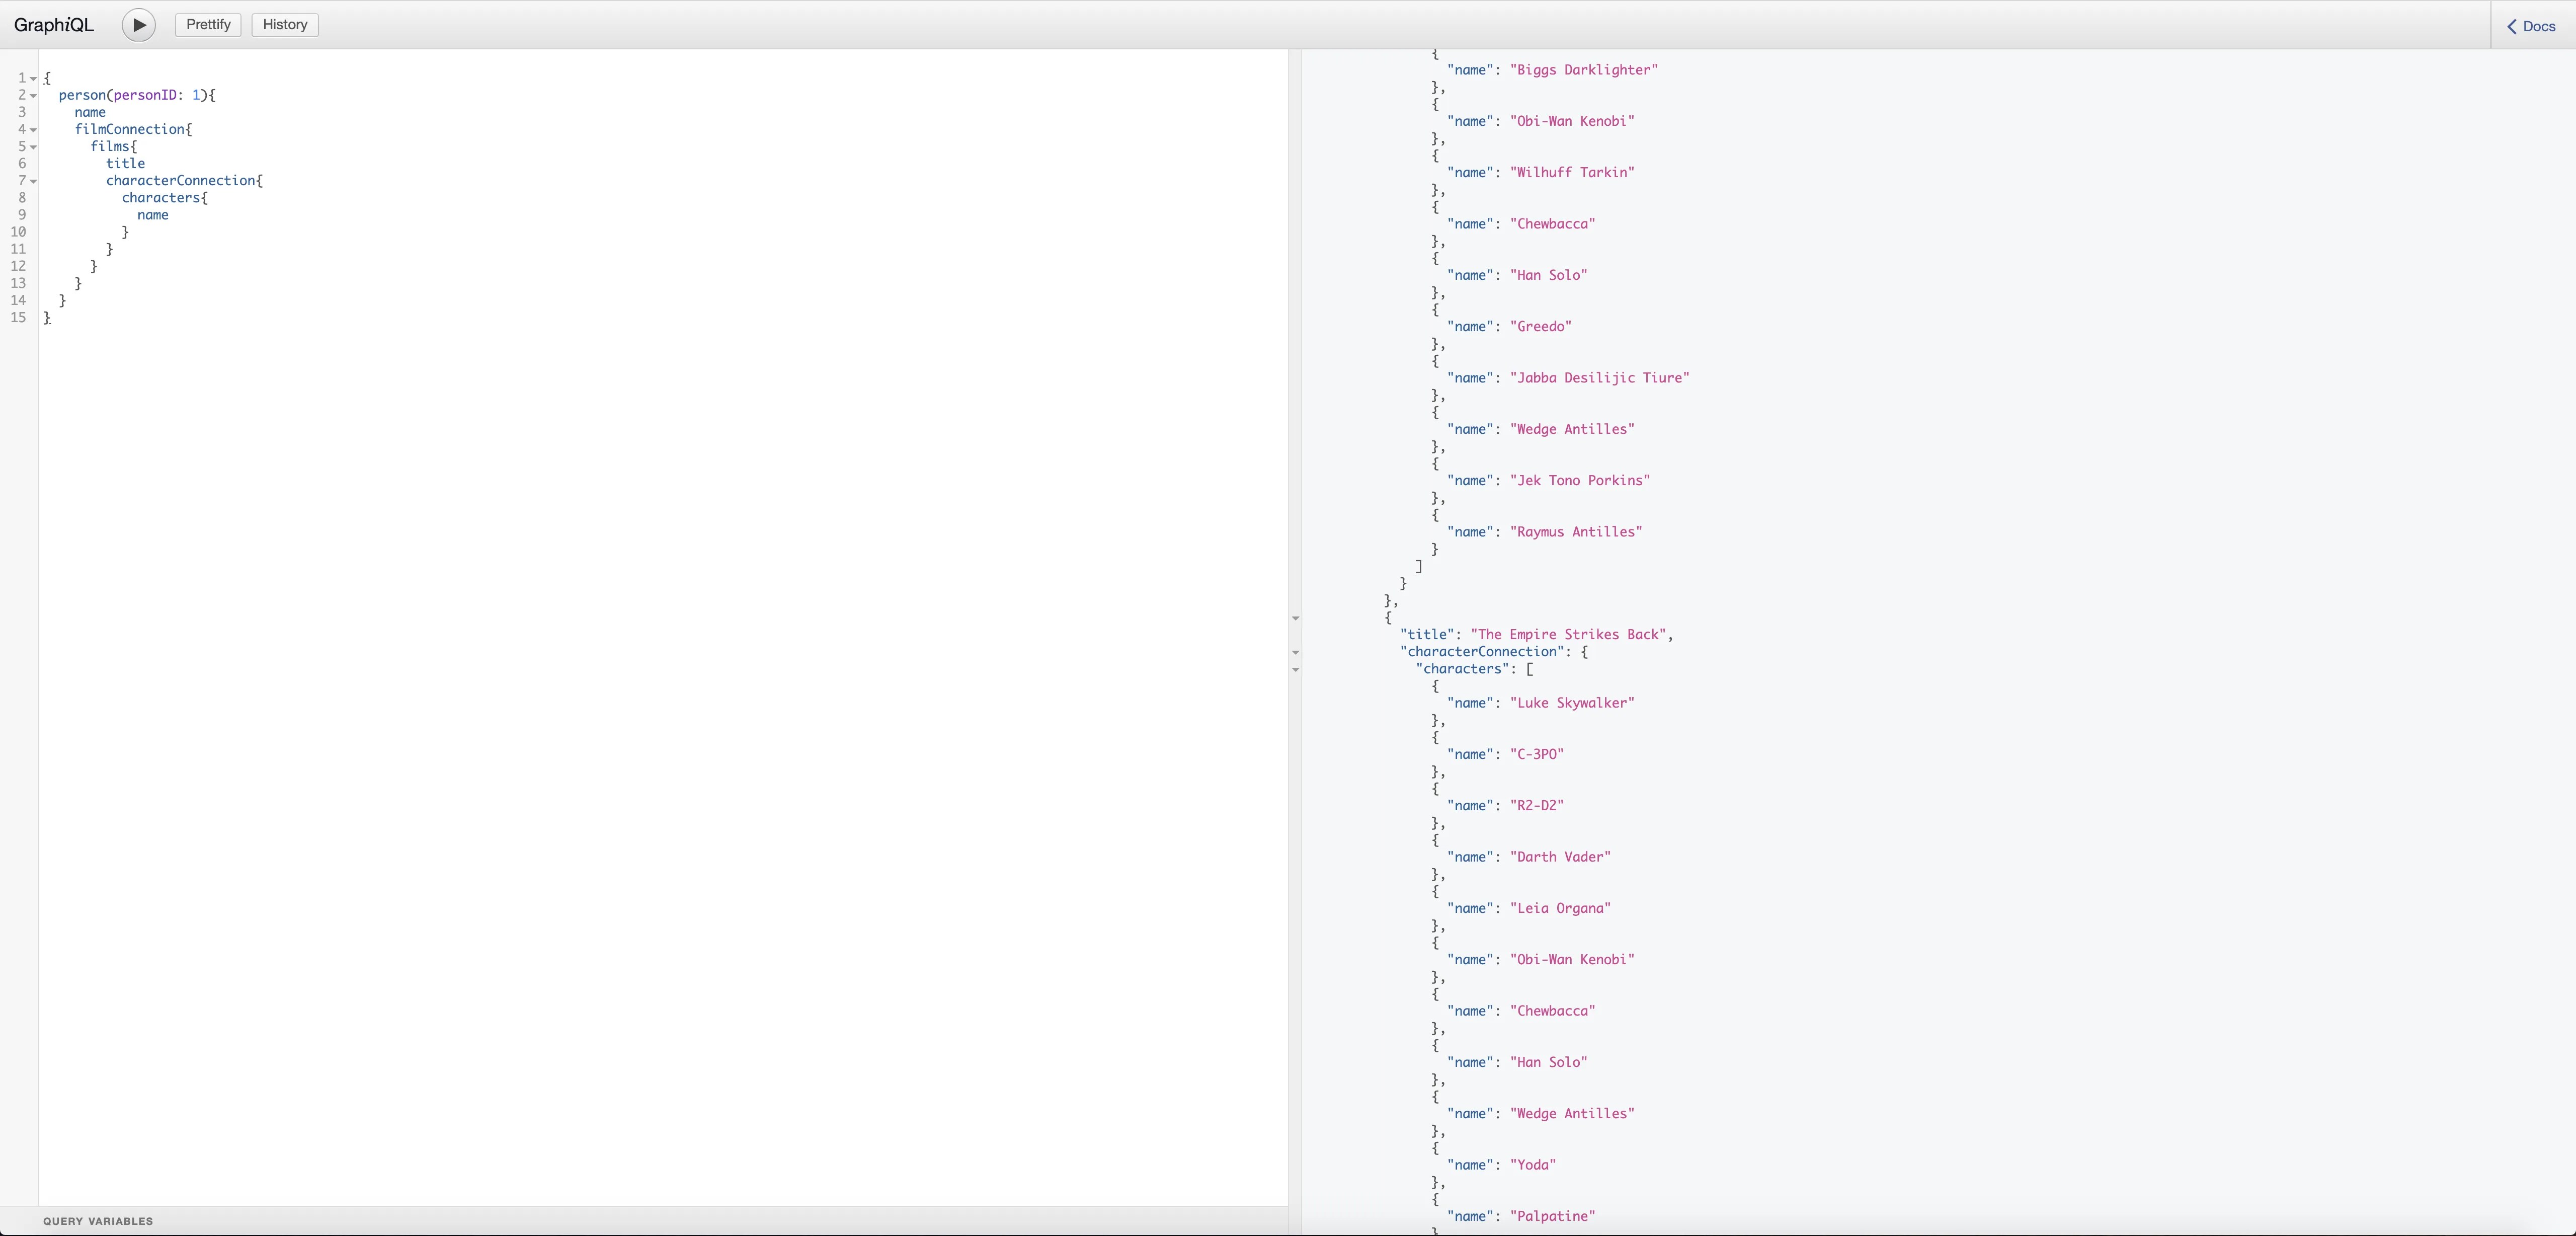Click the Prettify button
The image size is (2576, 1236).
click(x=208, y=25)
